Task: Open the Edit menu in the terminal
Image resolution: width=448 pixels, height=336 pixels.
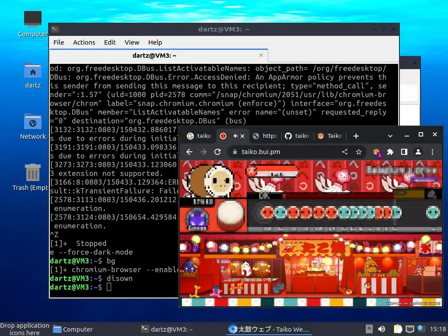Action: tap(110, 42)
